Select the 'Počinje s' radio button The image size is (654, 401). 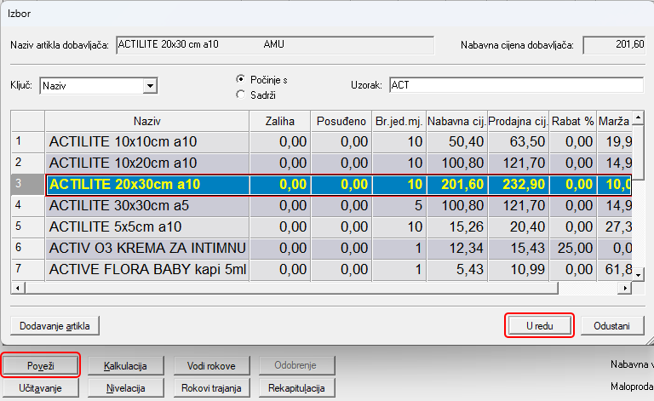click(x=241, y=79)
